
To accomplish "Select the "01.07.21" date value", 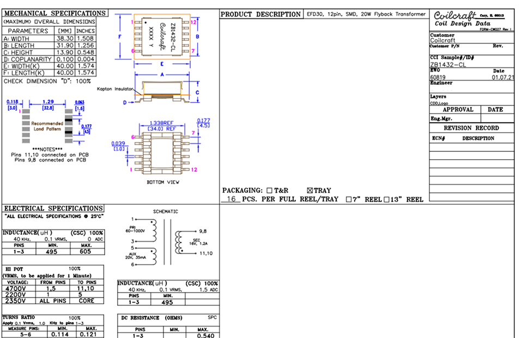I will (x=503, y=77).
